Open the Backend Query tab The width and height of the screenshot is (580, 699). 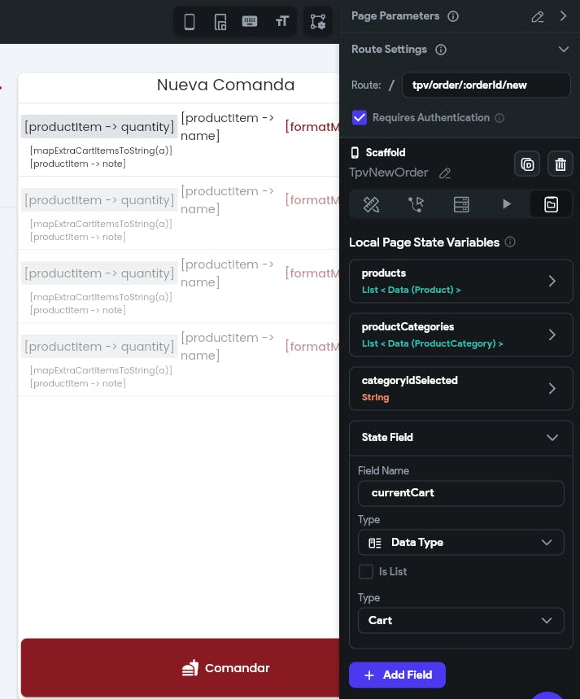[461, 204]
